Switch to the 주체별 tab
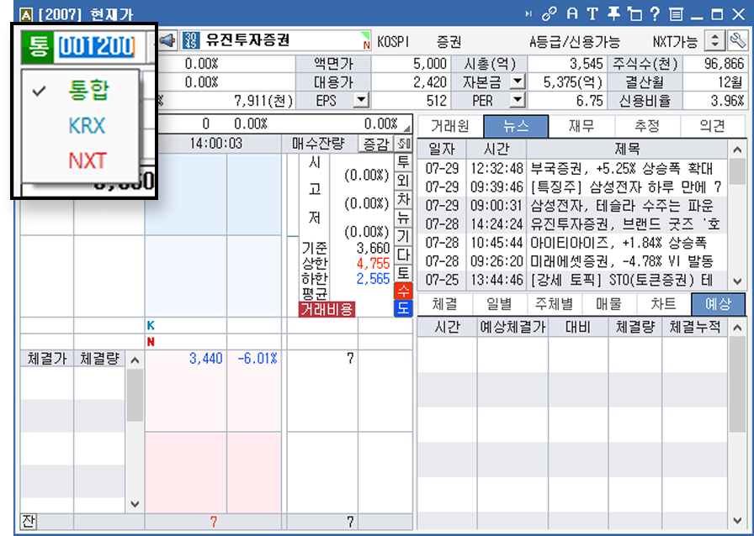Viewport: 754px width, 536px height. [x=555, y=304]
